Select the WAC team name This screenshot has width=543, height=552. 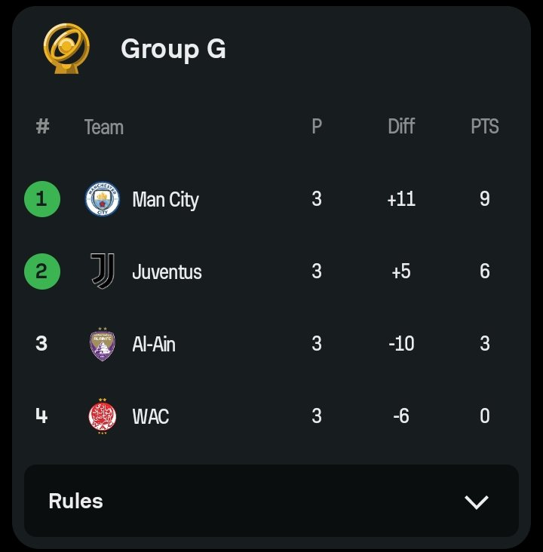point(151,416)
